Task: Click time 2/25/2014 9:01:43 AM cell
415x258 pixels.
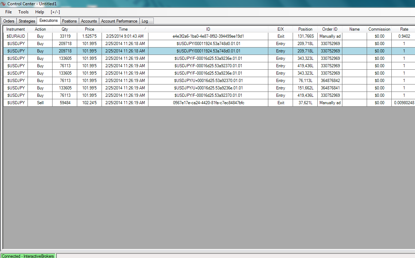Action: coord(125,36)
